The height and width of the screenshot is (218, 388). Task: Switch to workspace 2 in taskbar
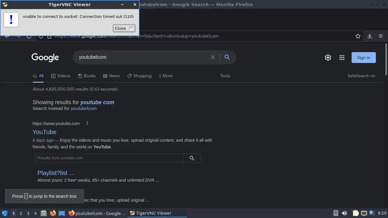21,213
